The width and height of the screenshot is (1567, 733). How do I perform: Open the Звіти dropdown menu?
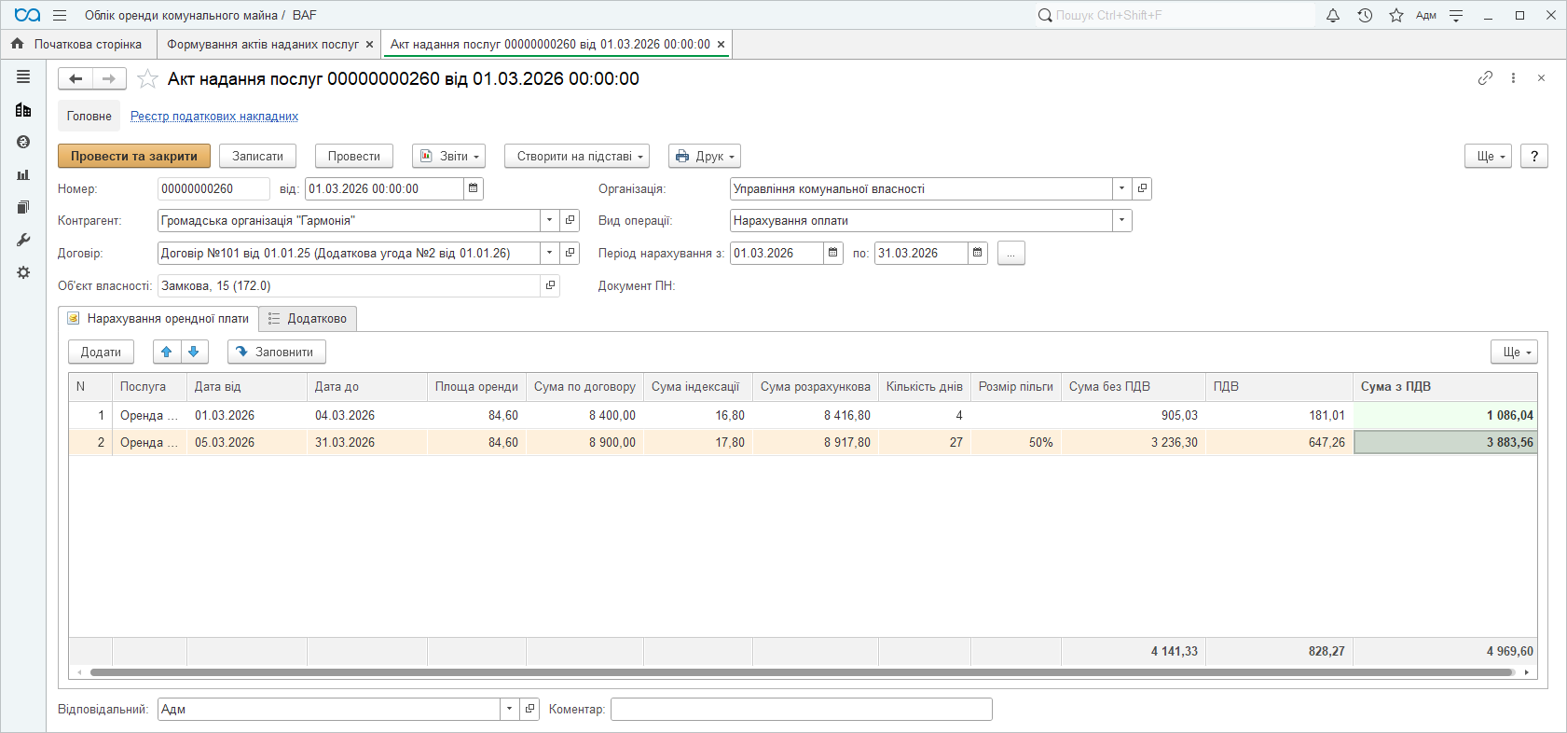(x=449, y=157)
